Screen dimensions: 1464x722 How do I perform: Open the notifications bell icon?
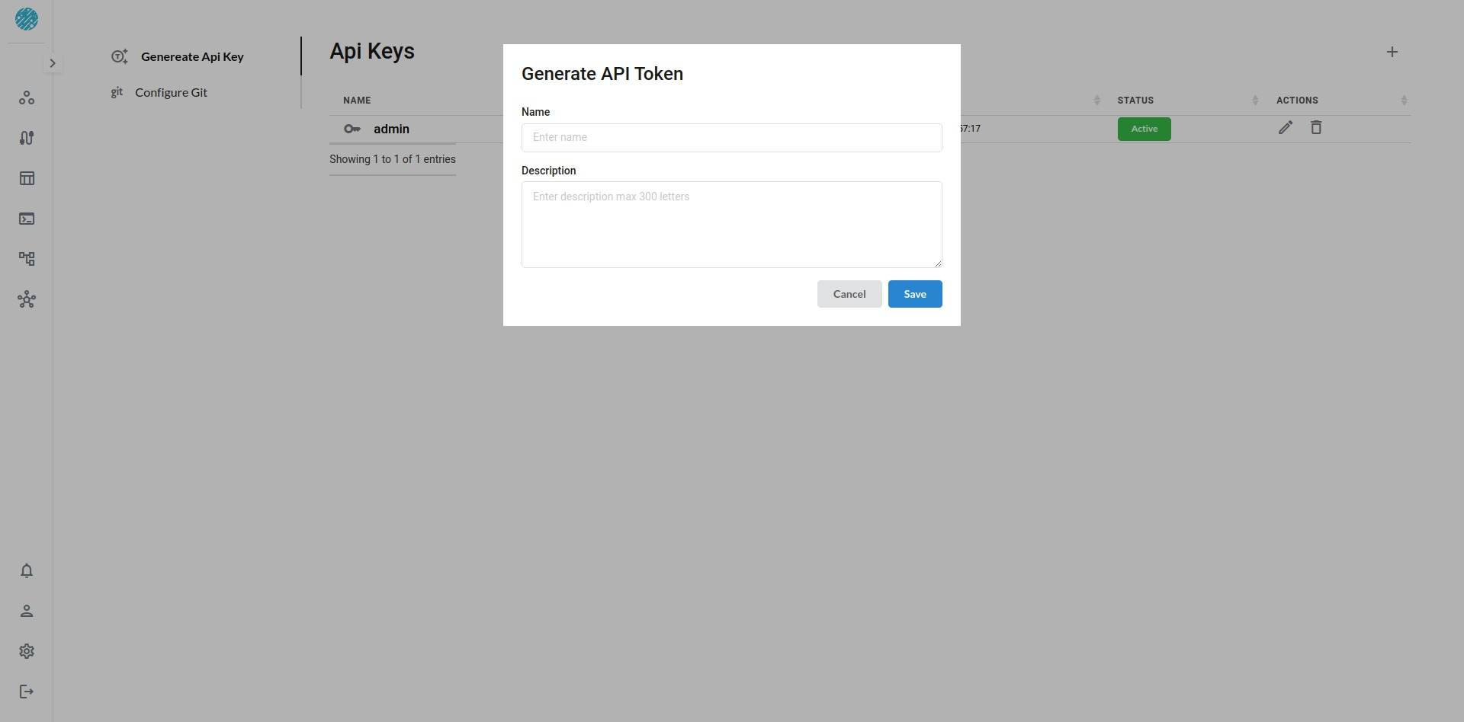(27, 572)
